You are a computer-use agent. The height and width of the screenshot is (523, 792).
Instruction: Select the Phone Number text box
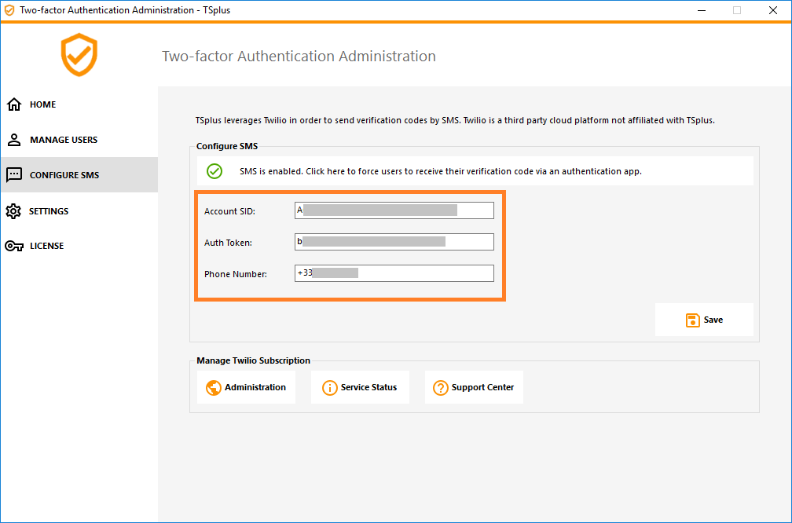tap(393, 272)
